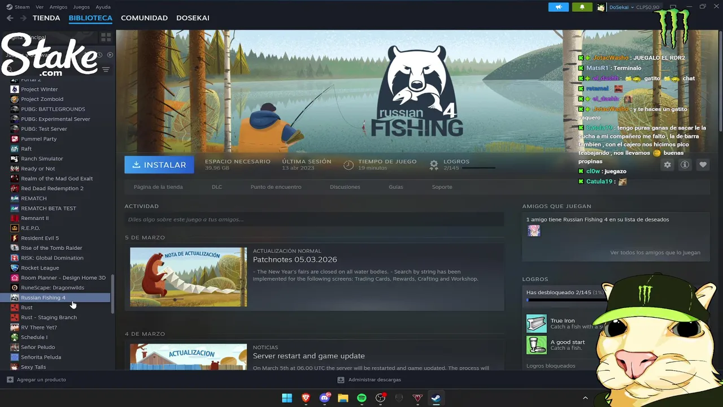Open the Ver menu
The height and width of the screenshot is (407, 723).
point(40,7)
